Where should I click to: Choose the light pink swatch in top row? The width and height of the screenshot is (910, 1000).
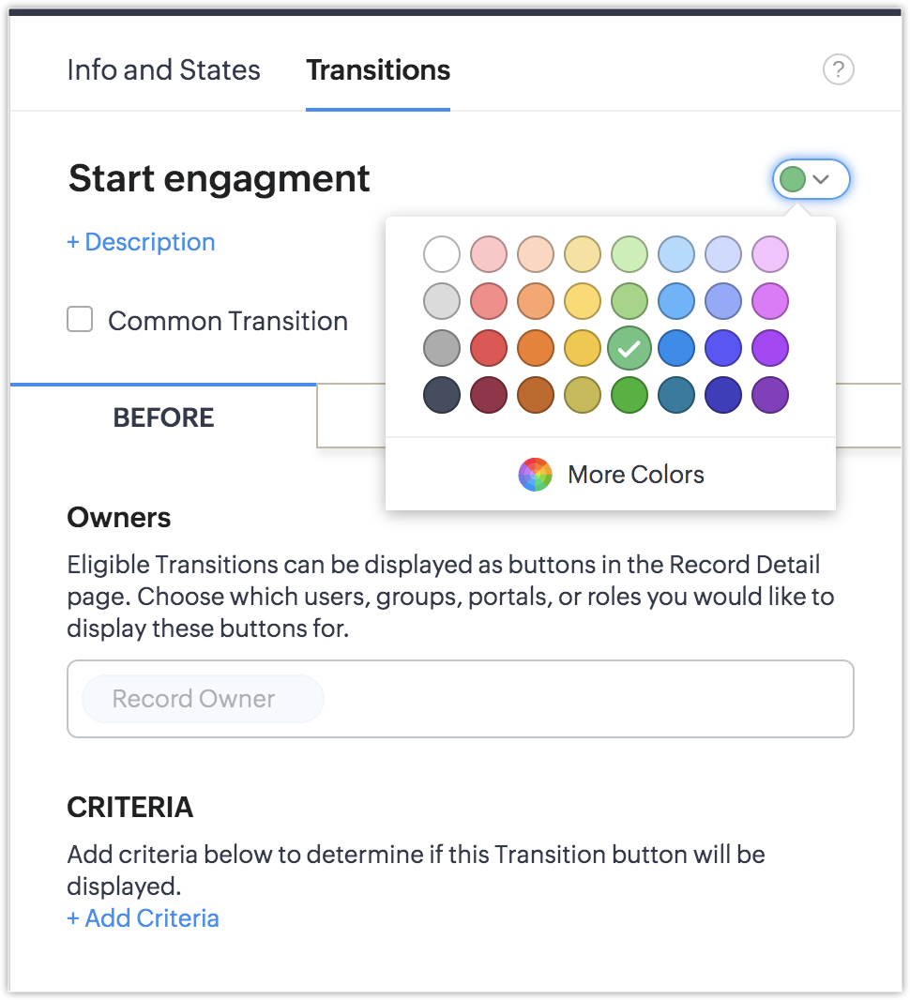(489, 254)
